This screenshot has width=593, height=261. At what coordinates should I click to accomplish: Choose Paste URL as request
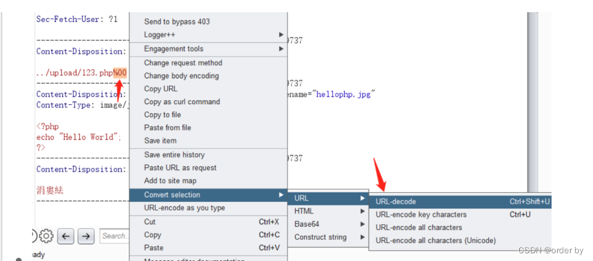208,168
